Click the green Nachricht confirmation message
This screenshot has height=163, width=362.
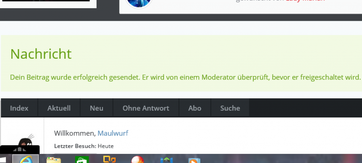[x=185, y=77]
